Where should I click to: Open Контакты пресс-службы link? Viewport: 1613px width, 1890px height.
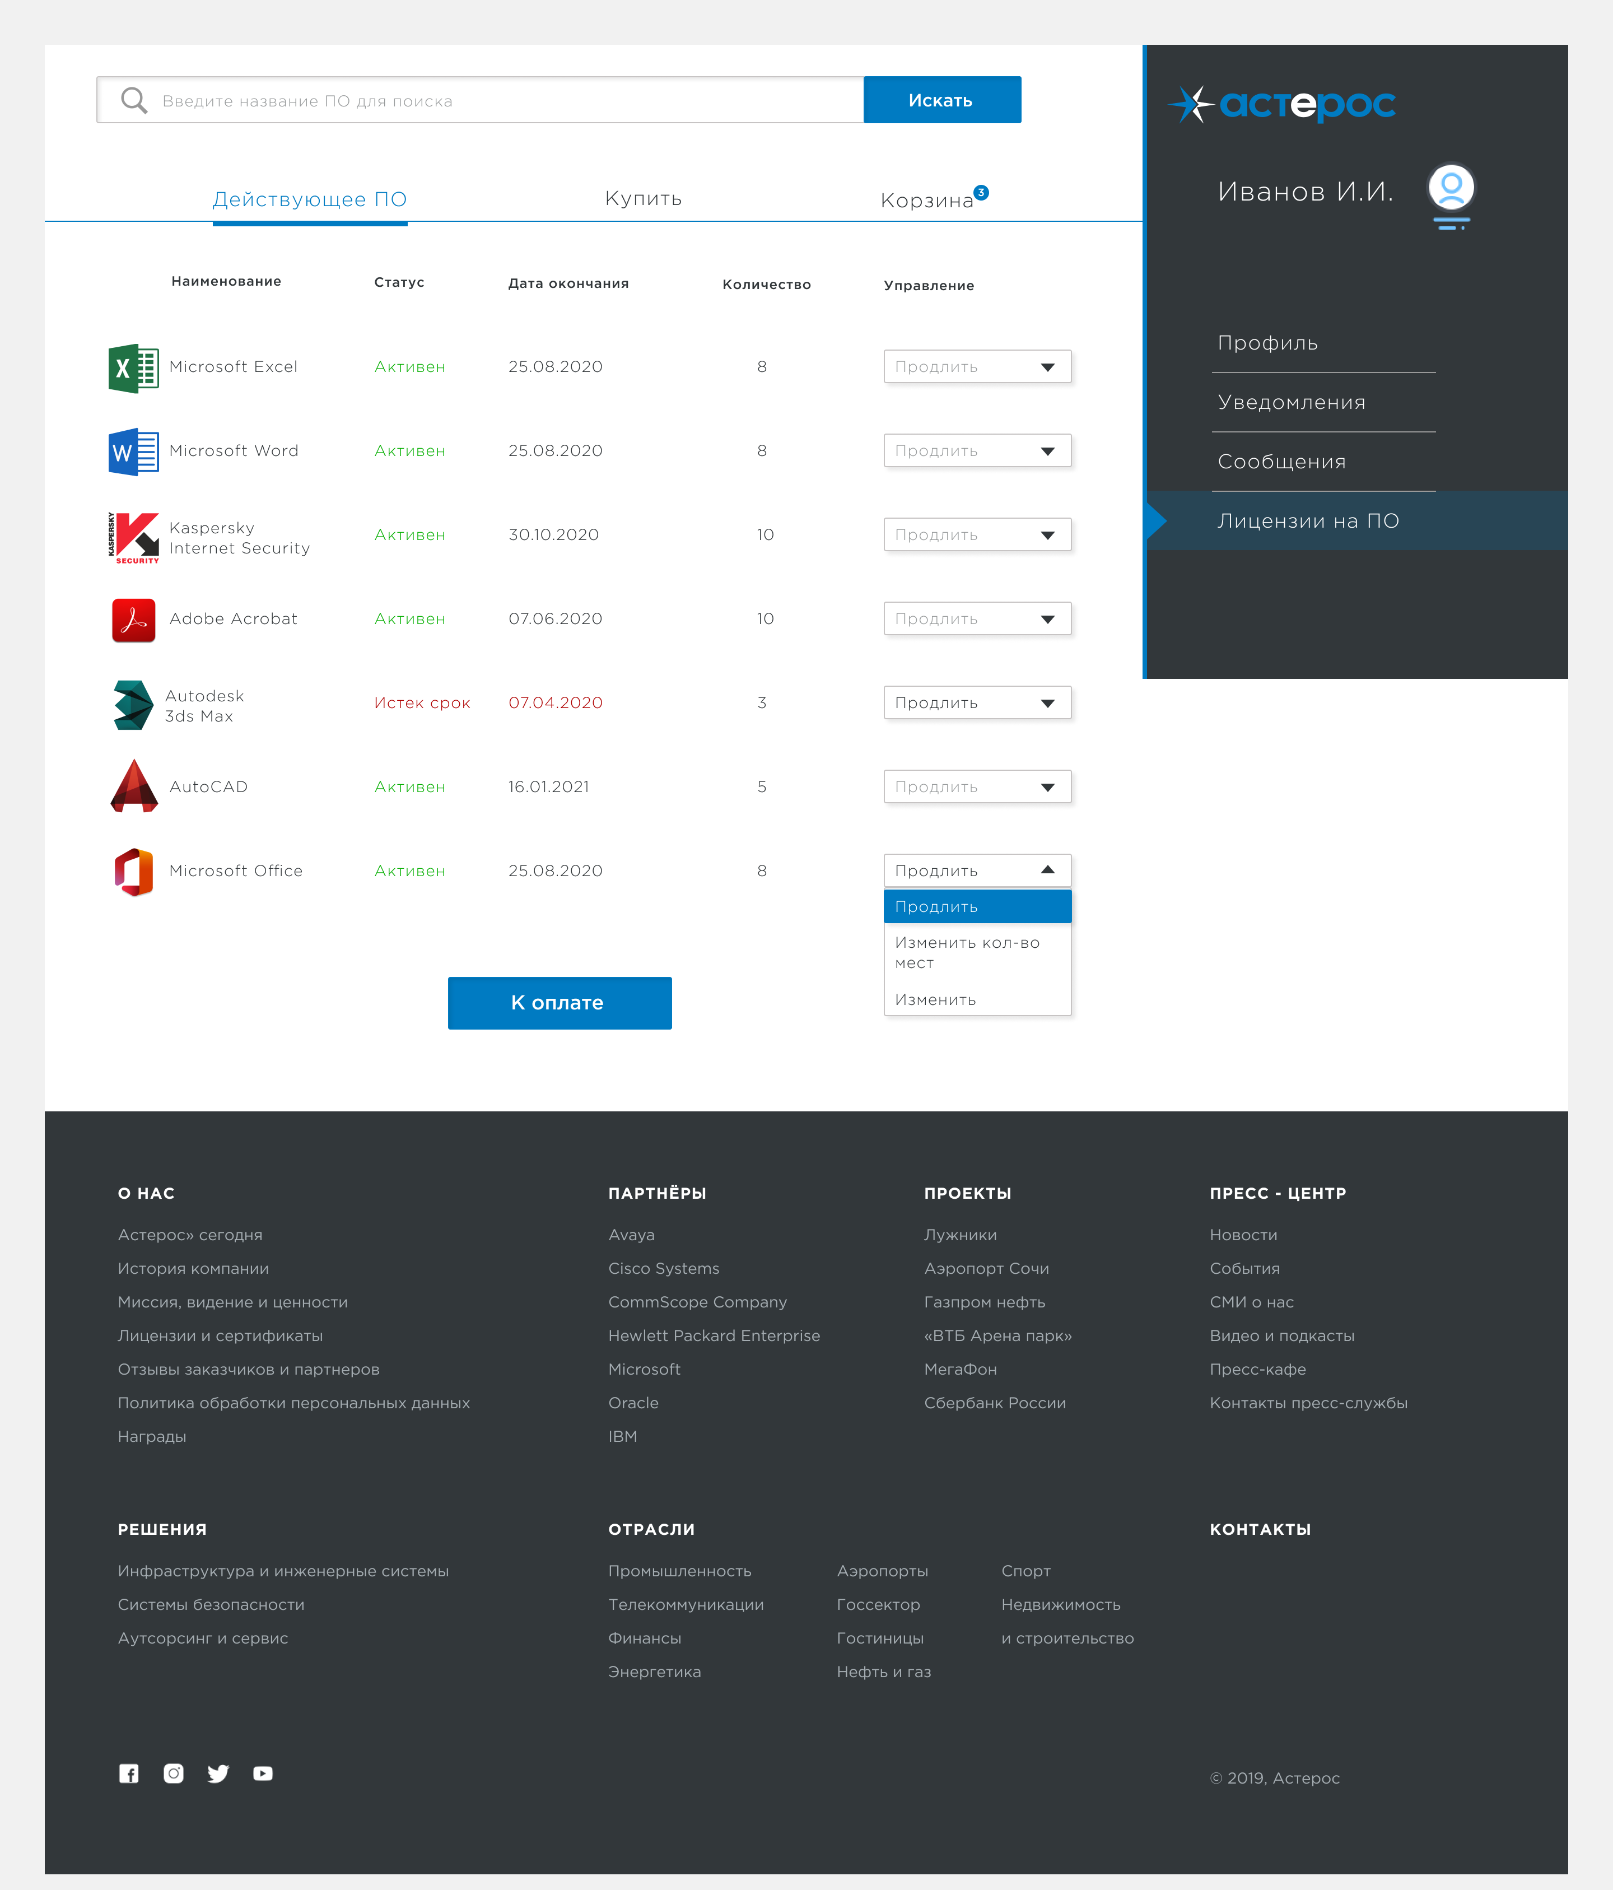(1308, 1403)
